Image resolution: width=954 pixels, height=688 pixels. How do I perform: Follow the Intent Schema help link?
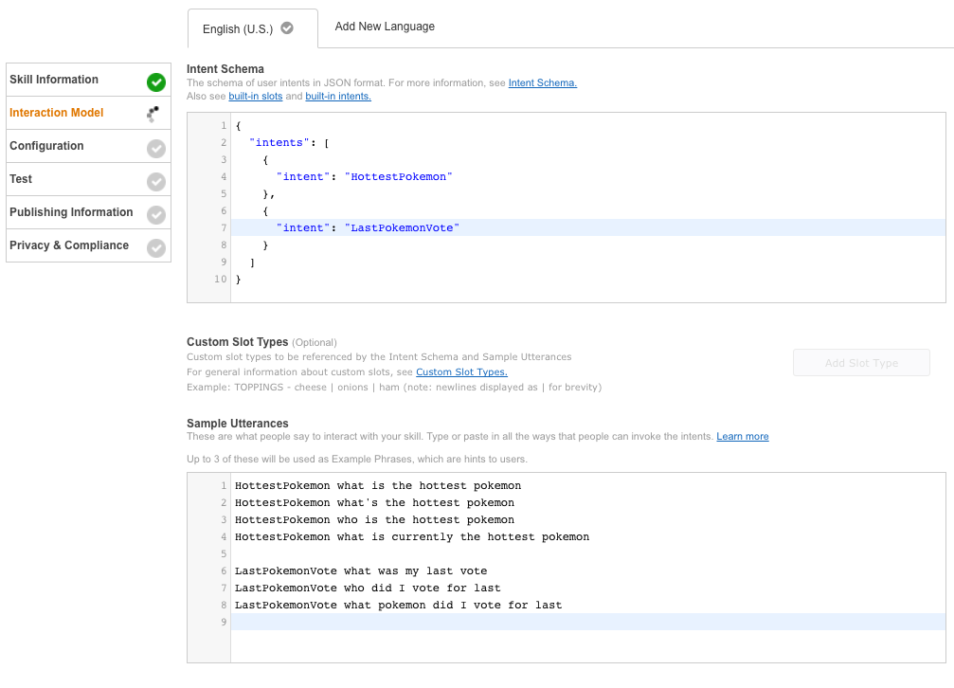pyautogui.click(x=543, y=82)
